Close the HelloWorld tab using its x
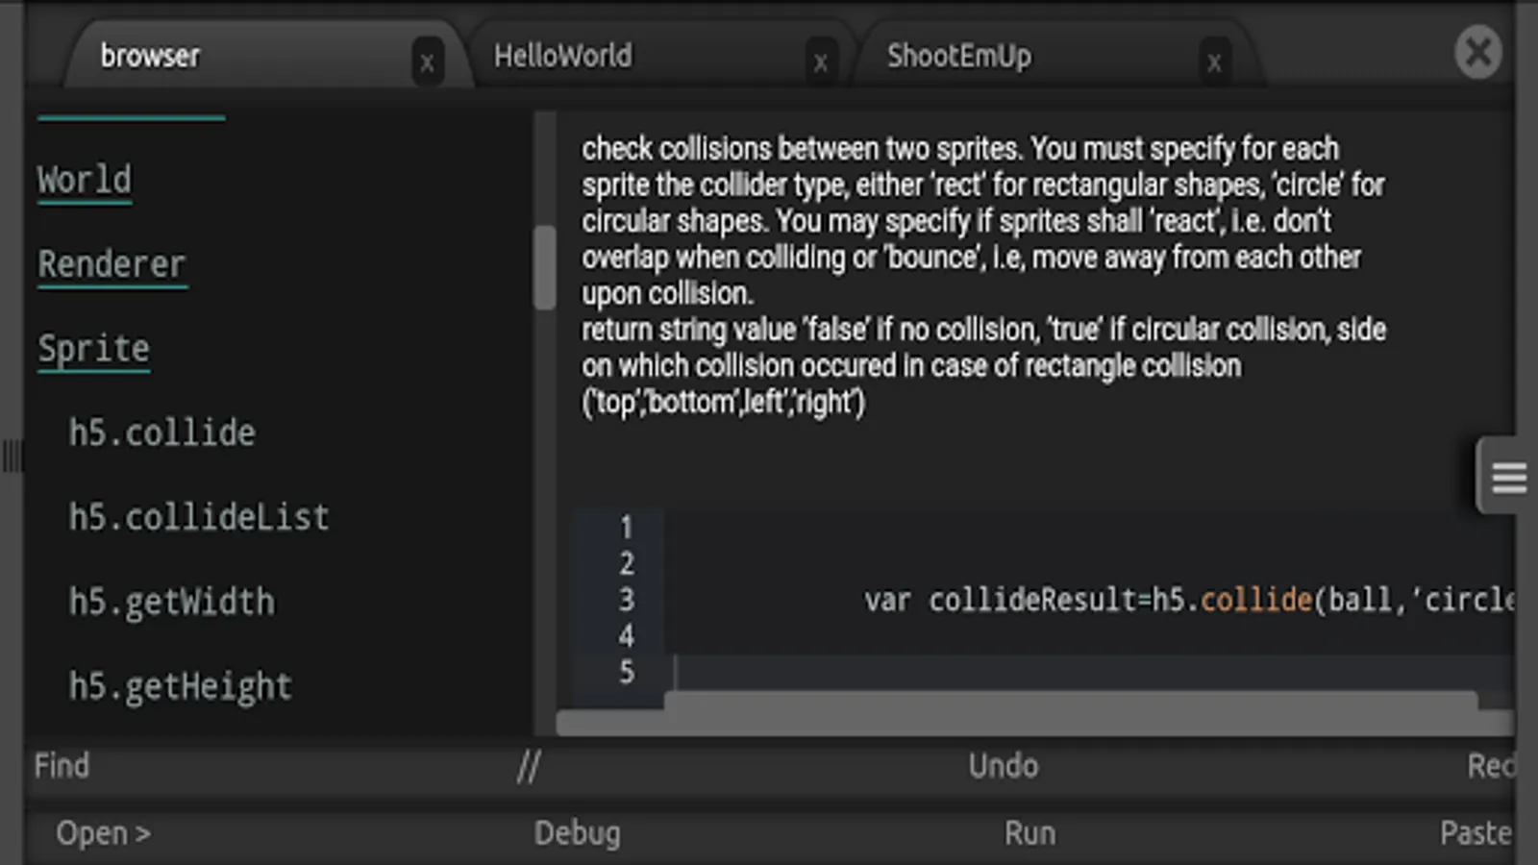 (x=820, y=63)
